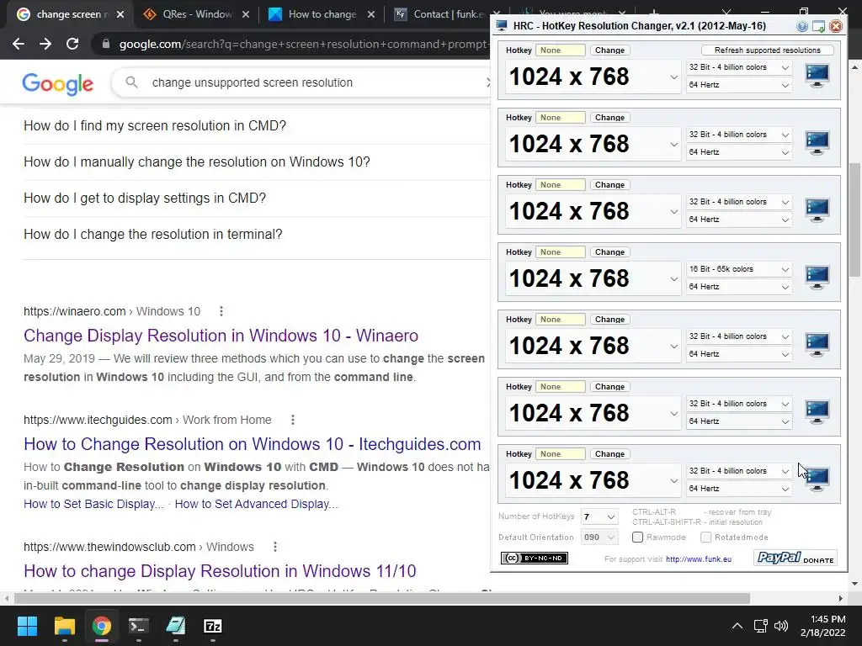Reload the Google search page
862x646 pixels.
pos(72,44)
